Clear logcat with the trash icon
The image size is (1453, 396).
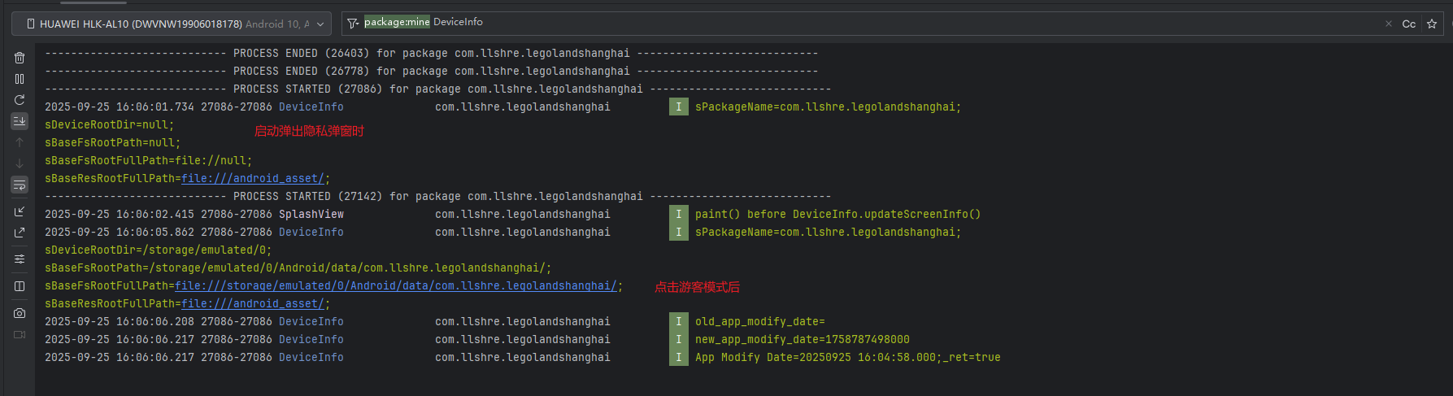[x=20, y=58]
